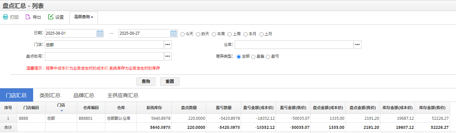This screenshot has width=456, height=133.
Task: Open calendar picker for end date
Action: 174,33
